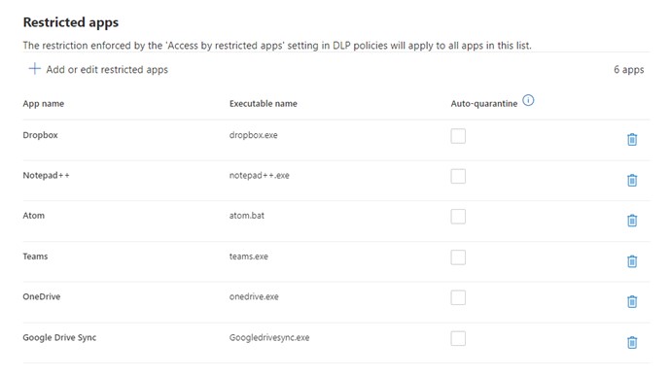The image size is (671, 376).
Task: Delete the Dropbox restricted app entry
Action: (632, 140)
